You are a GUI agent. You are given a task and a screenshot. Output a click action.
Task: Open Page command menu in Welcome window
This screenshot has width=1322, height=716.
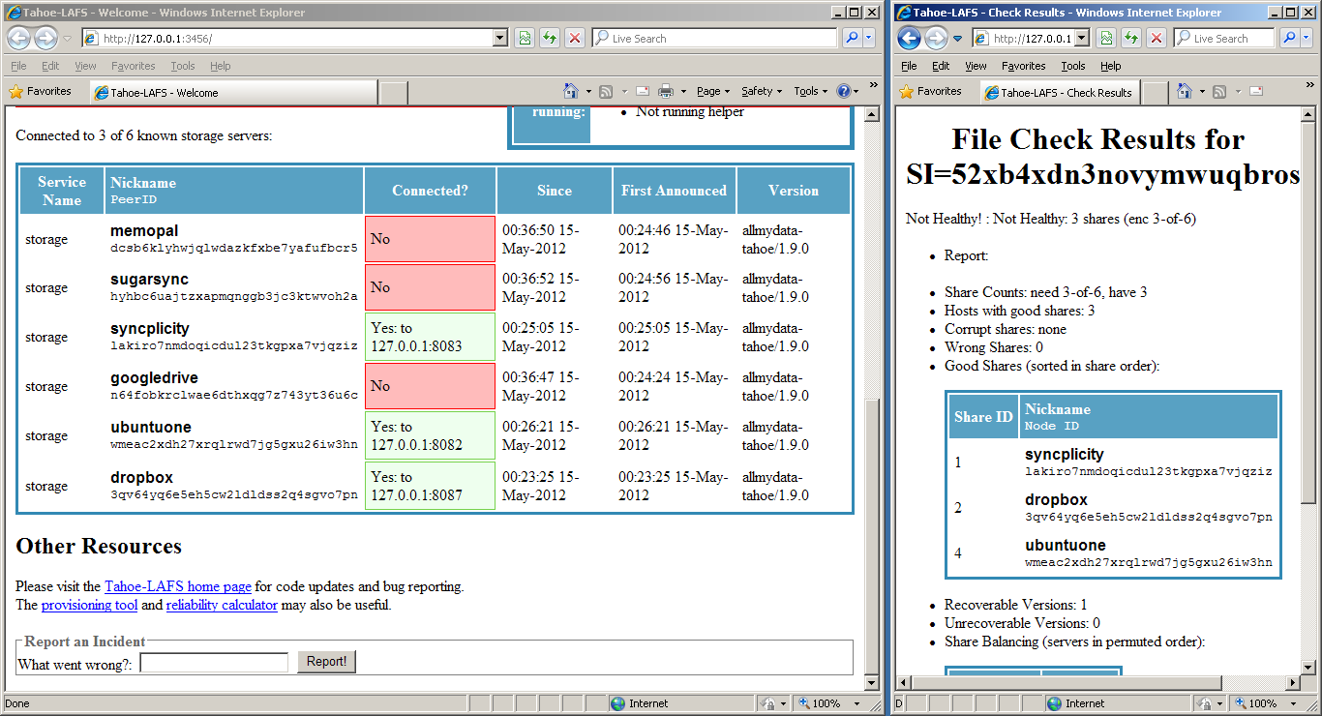coord(713,91)
